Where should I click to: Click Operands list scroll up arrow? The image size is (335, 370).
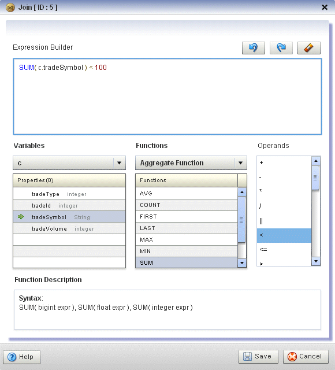pyautogui.click(x=316, y=161)
